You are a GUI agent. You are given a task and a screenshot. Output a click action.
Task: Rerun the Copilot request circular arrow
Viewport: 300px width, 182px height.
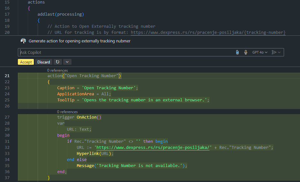pyautogui.click(x=57, y=62)
